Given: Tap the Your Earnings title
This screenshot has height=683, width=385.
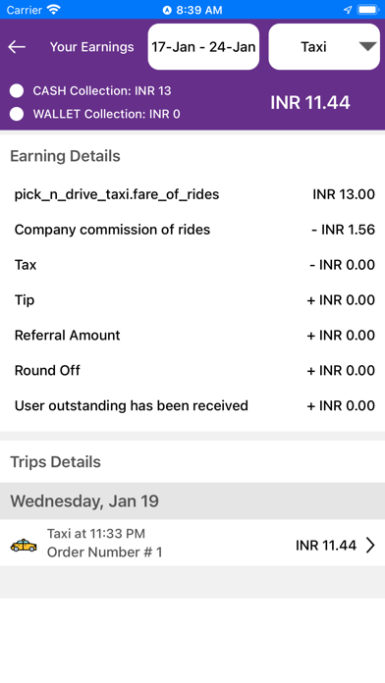Looking at the screenshot, I should pyautogui.click(x=91, y=46).
